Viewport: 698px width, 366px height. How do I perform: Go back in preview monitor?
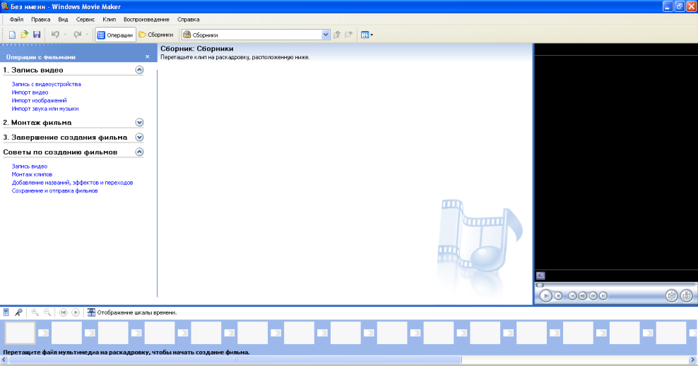[x=572, y=295]
